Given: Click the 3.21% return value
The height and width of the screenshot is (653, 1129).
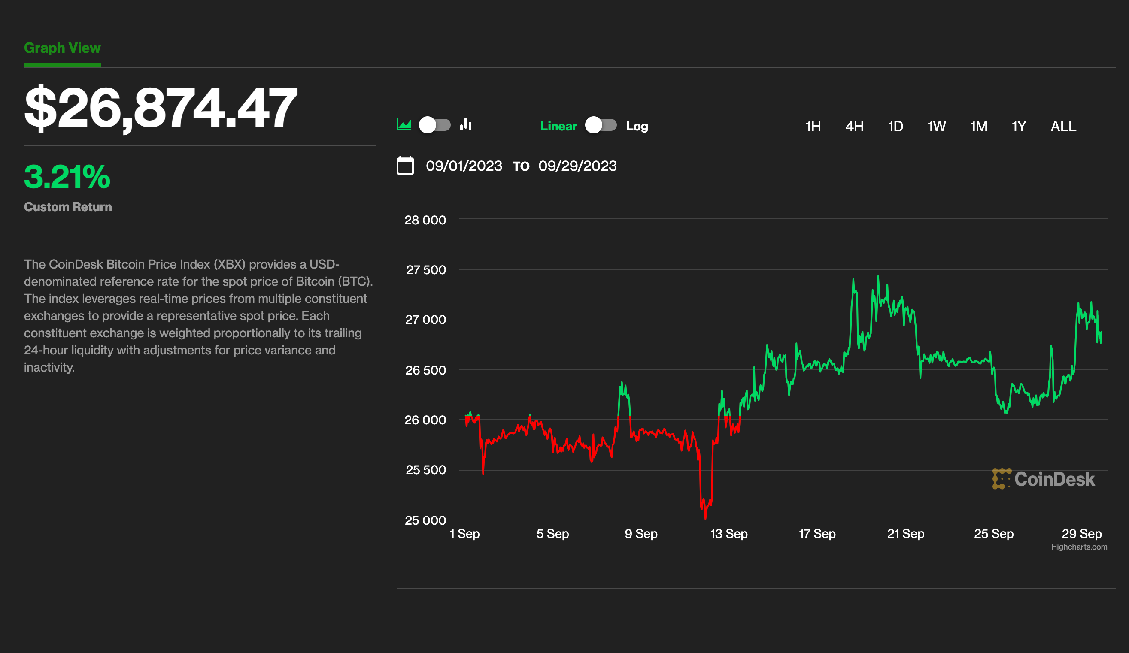Looking at the screenshot, I should (x=67, y=177).
